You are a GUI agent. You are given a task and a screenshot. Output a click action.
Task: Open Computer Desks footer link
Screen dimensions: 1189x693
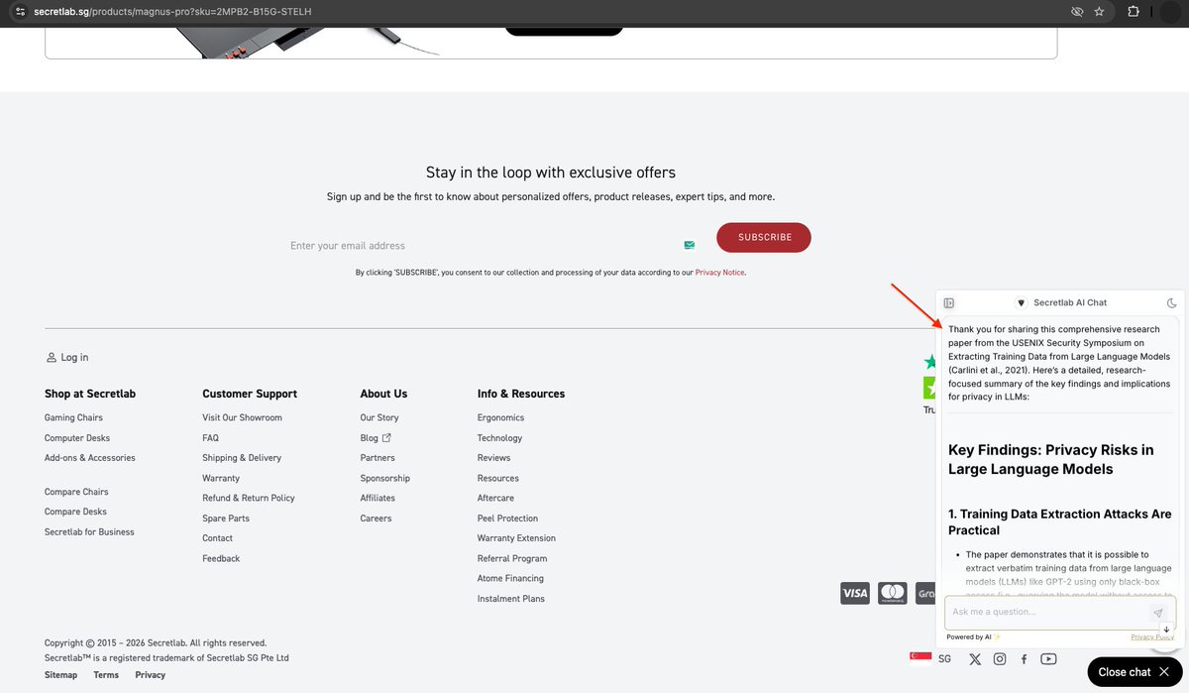coord(77,437)
